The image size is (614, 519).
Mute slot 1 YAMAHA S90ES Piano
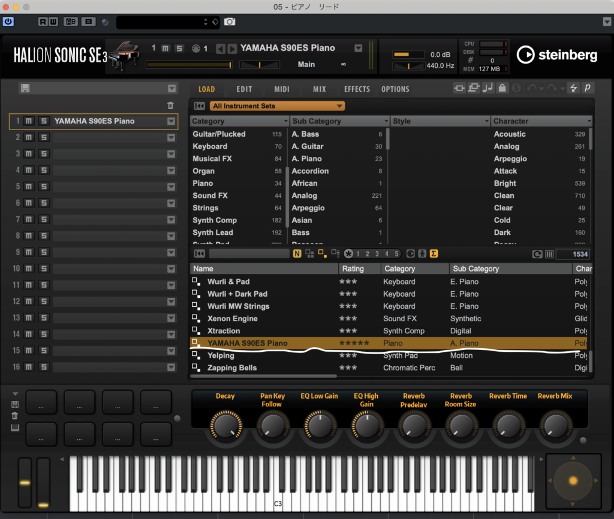(x=29, y=121)
